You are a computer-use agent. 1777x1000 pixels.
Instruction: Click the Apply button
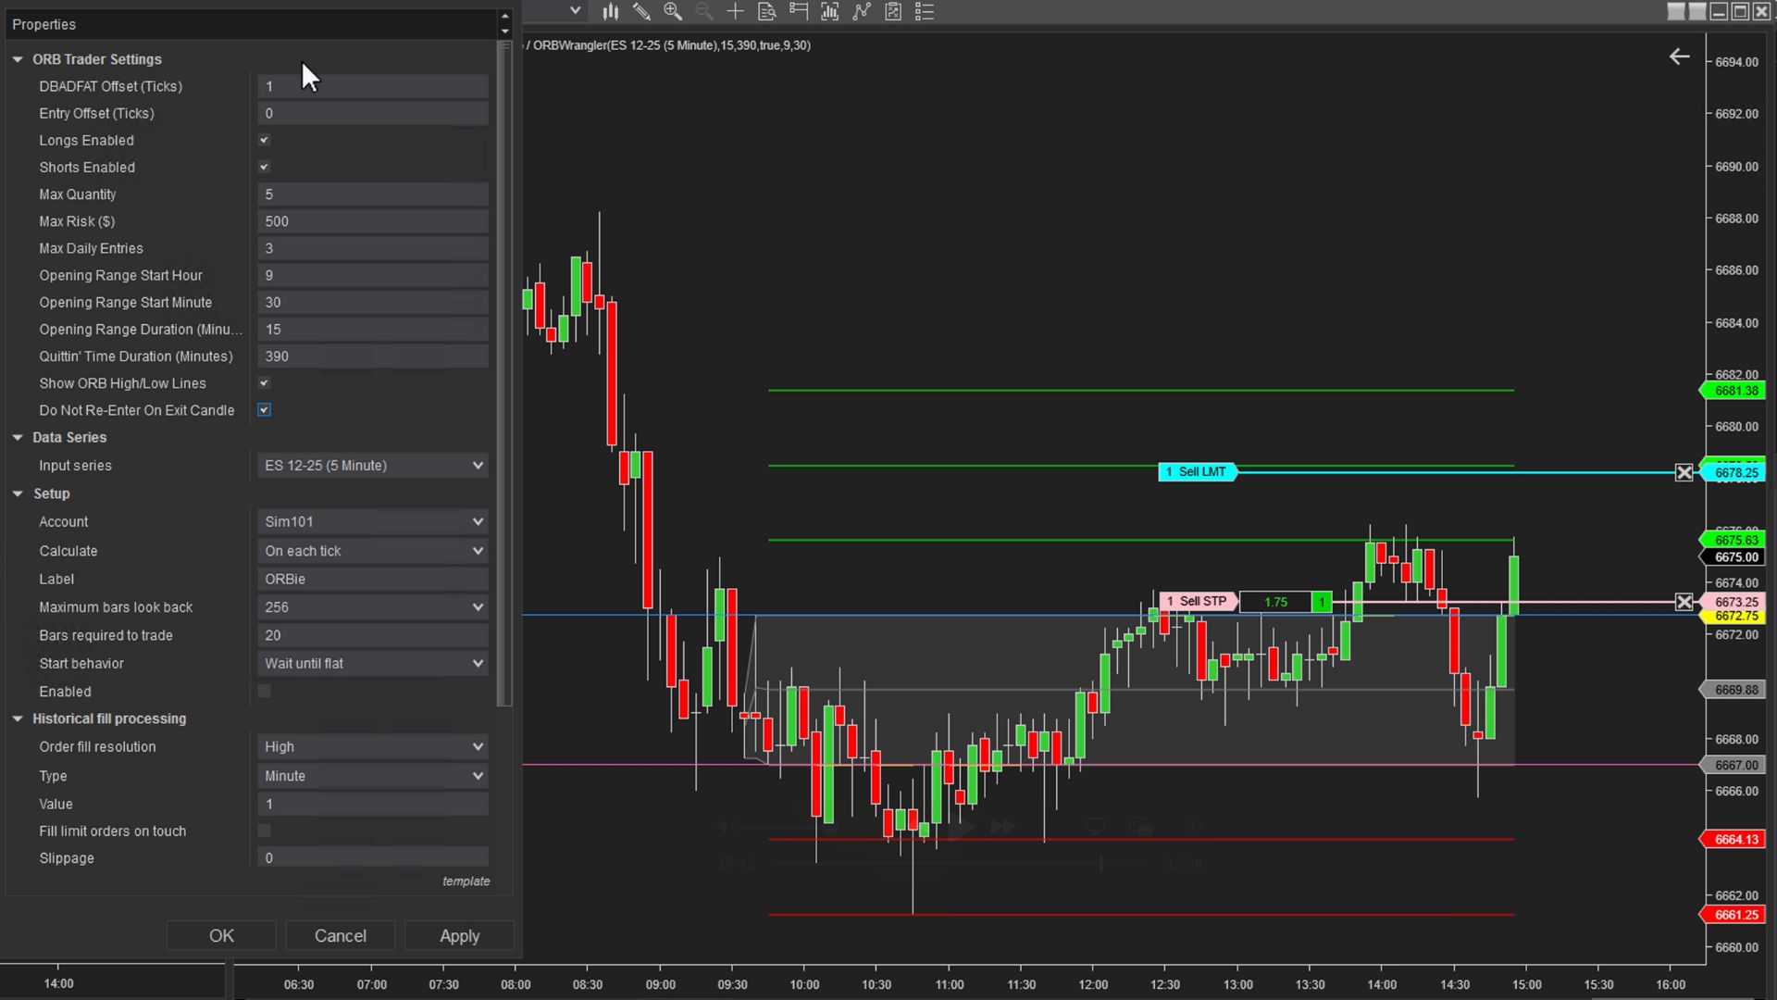[459, 936]
